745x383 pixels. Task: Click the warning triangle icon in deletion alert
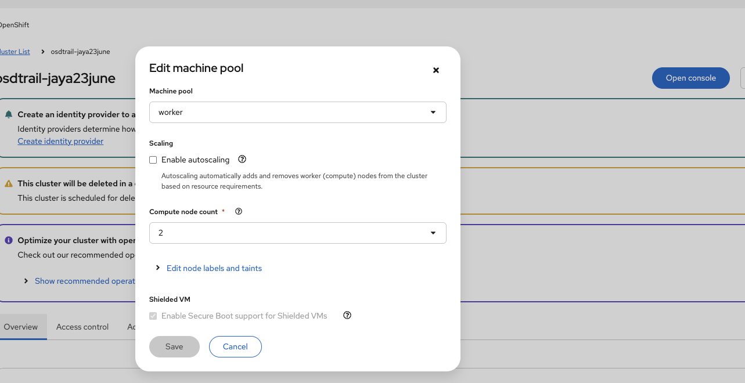point(9,183)
